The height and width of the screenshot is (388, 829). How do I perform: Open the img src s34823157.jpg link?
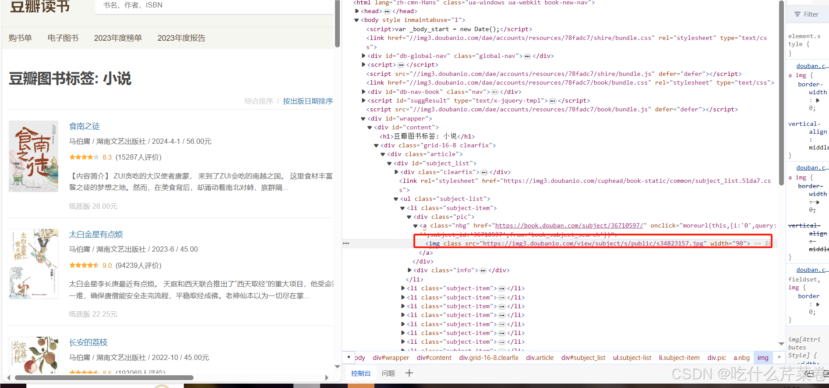[x=593, y=243]
